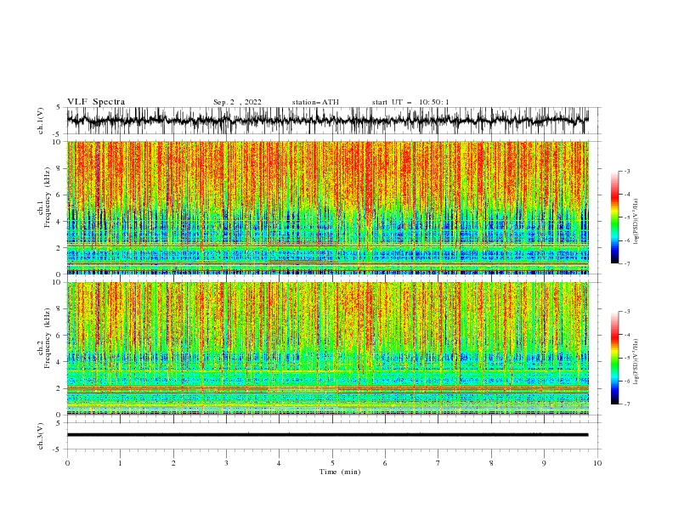The height and width of the screenshot is (520, 673).
Task: Click inside the ch.1 spectrogram panel
Action: (327, 207)
